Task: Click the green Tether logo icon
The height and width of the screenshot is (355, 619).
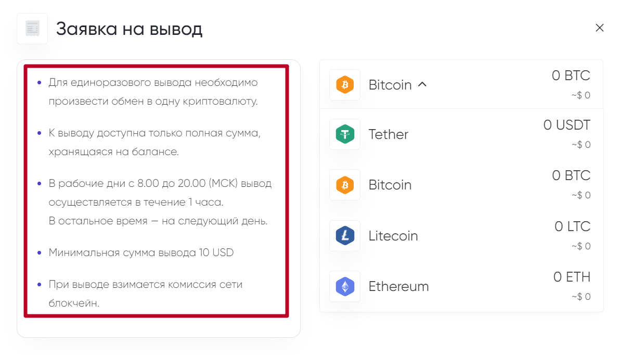Action: click(344, 134)
